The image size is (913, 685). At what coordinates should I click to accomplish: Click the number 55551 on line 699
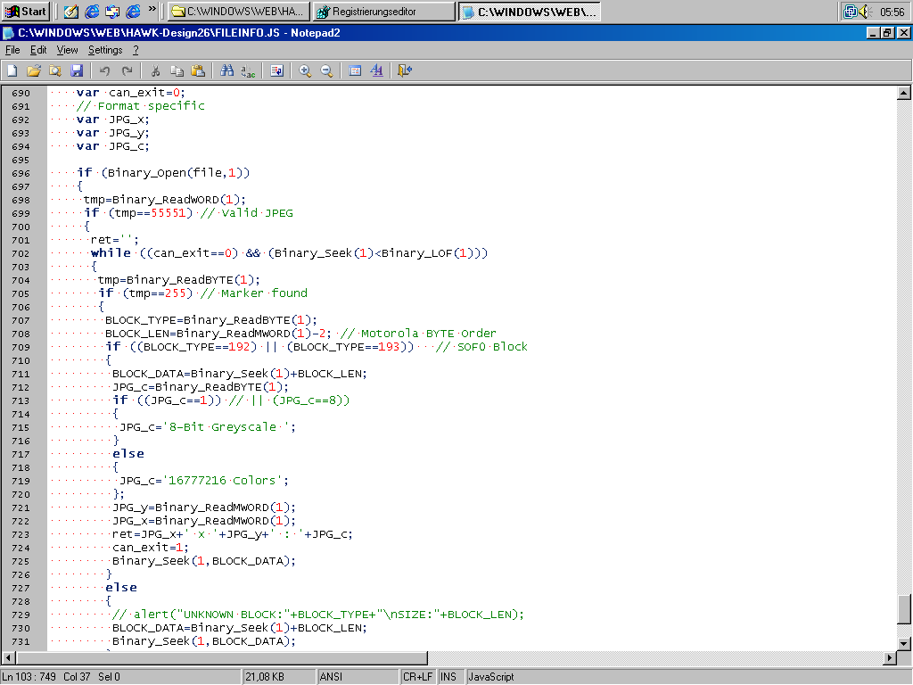pos(168,213)
